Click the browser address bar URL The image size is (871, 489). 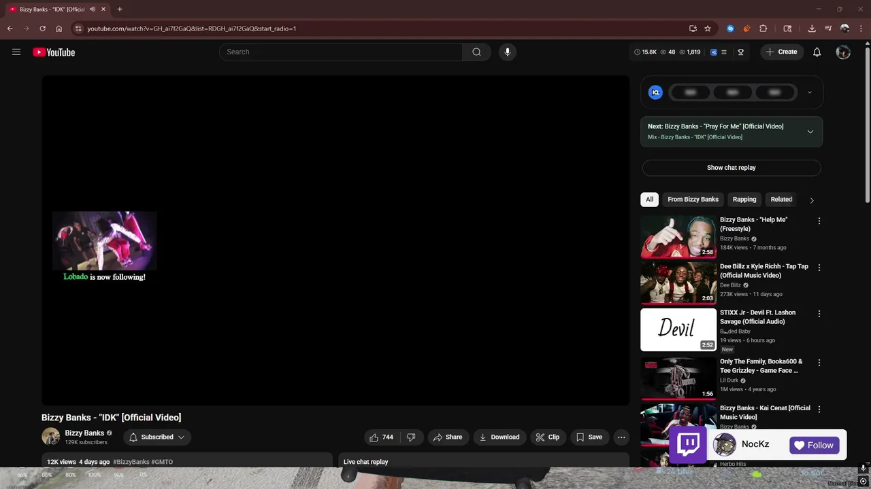pos(191,29)
